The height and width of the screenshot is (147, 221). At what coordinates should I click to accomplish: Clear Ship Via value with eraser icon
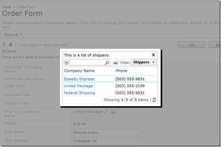point(105,112)
